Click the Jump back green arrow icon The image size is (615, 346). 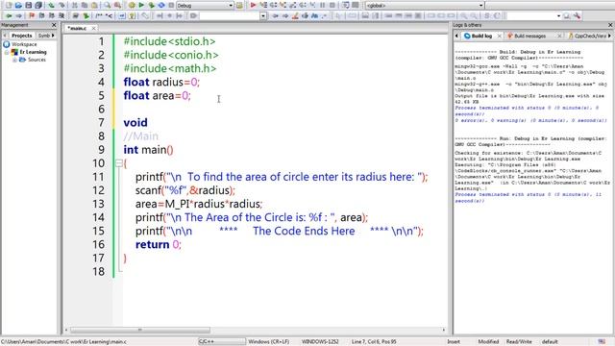point(9,15)
